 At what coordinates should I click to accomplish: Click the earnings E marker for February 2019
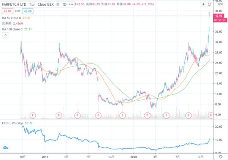[x=59, y=116]
